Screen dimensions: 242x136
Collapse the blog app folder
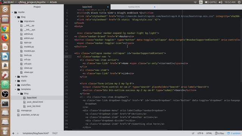(x=16, y=17)
